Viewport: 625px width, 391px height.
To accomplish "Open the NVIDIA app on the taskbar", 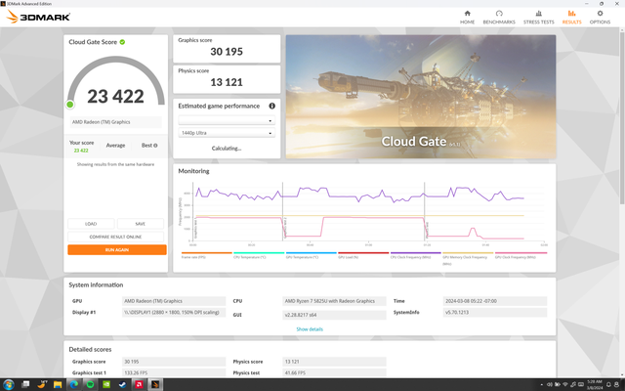I will [106, 384].
